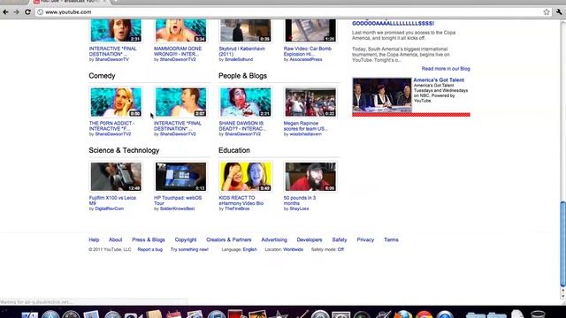The image size is (566, 318).
Task: Open the America's Got Talent promo image
Action: coord(382,95)
